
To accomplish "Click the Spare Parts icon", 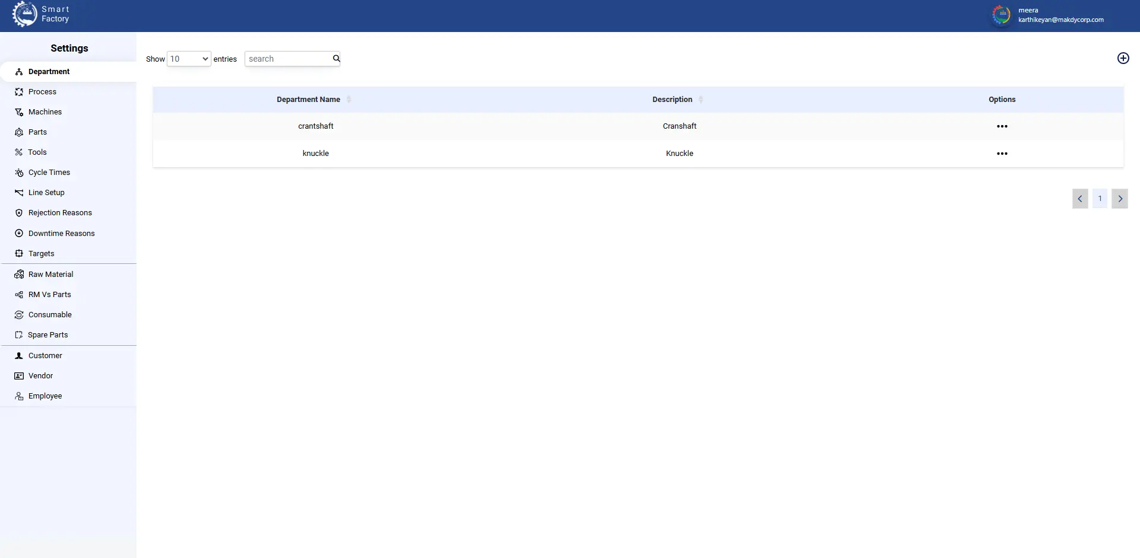I will pos(19,335).
